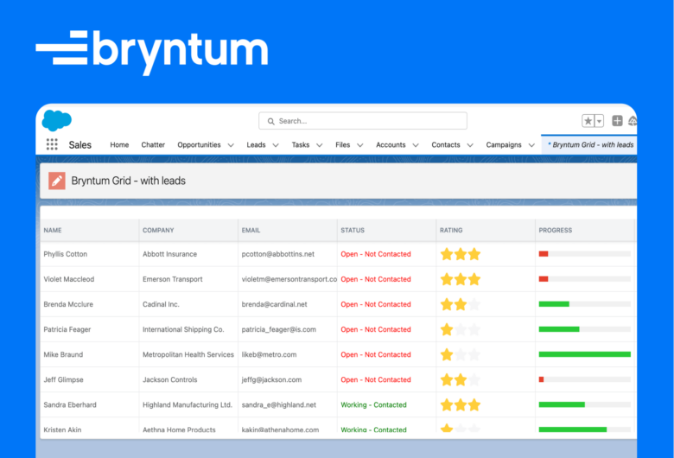This screenshot has height=458, width=674.
Task: Click the progress bar for Phyllis Cotton
Action: [x=585, y=254]
